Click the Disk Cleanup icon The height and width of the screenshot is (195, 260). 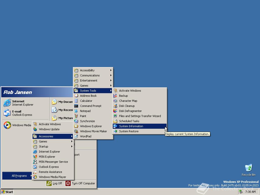pyautogui.click(x=115, y=106)
